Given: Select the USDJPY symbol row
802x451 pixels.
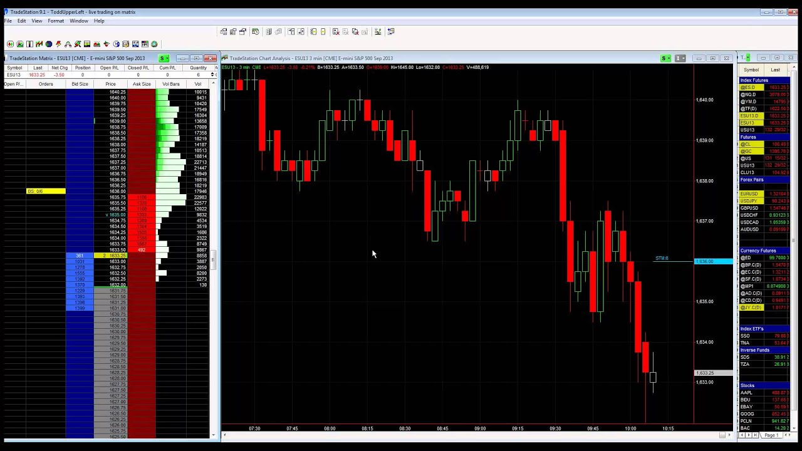Looking at the screenshot, I should (x=764, y=201).
